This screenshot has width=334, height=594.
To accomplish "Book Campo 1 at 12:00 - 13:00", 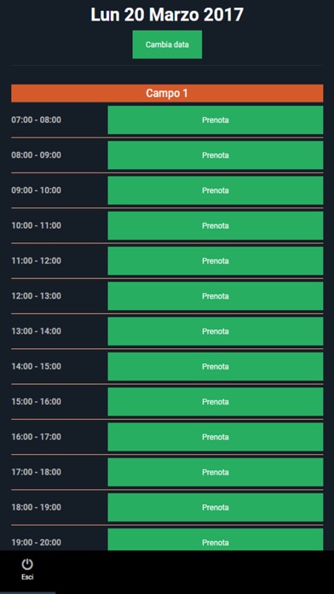I will tap(216, 296).
